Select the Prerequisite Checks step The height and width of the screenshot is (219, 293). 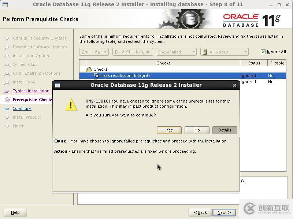(x=33, y=100)
